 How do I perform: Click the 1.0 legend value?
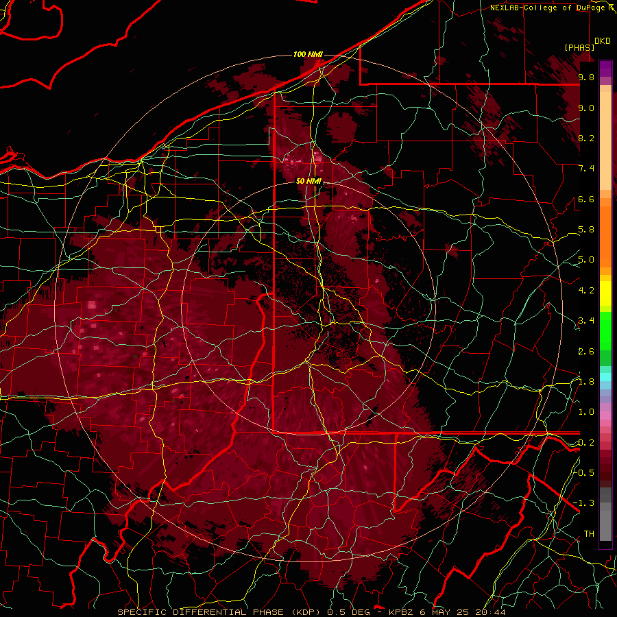(x=586, y=412)
